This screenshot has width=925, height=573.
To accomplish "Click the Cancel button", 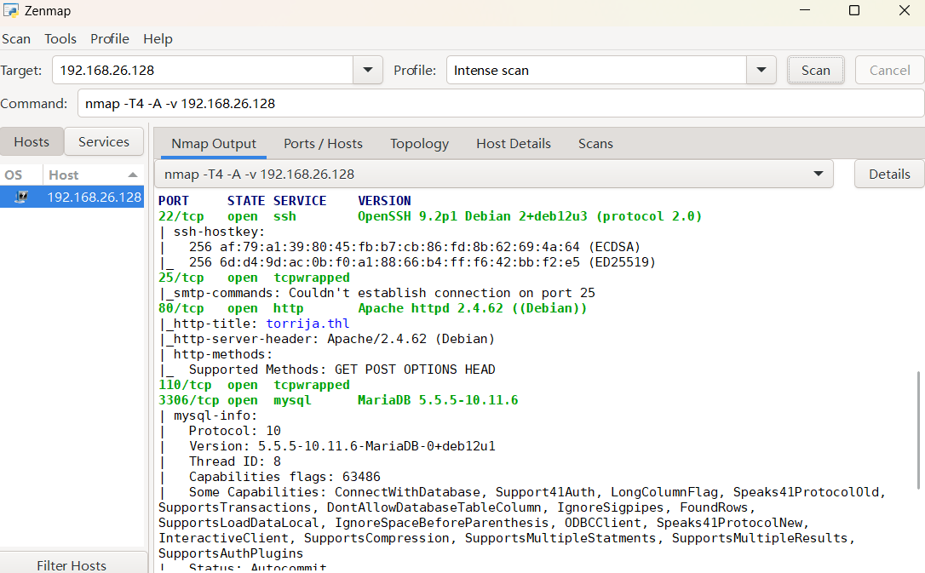I will click(x=889, y=70).
